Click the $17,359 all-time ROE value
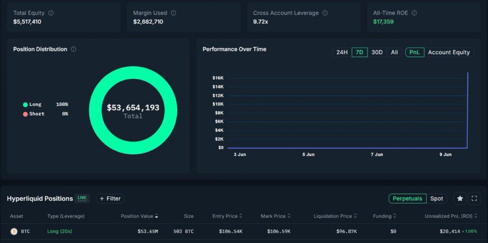 point(383,22)
